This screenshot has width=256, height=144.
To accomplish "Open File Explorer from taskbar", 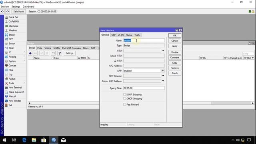I will (x=34, y=140).
